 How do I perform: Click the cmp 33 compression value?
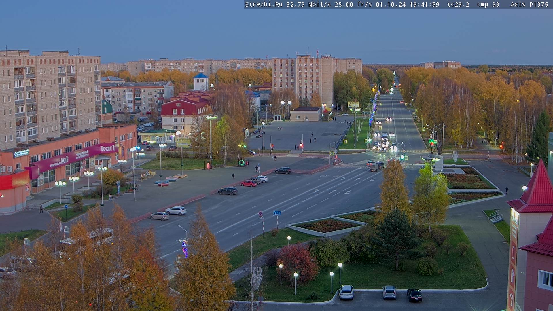[488, 4]
